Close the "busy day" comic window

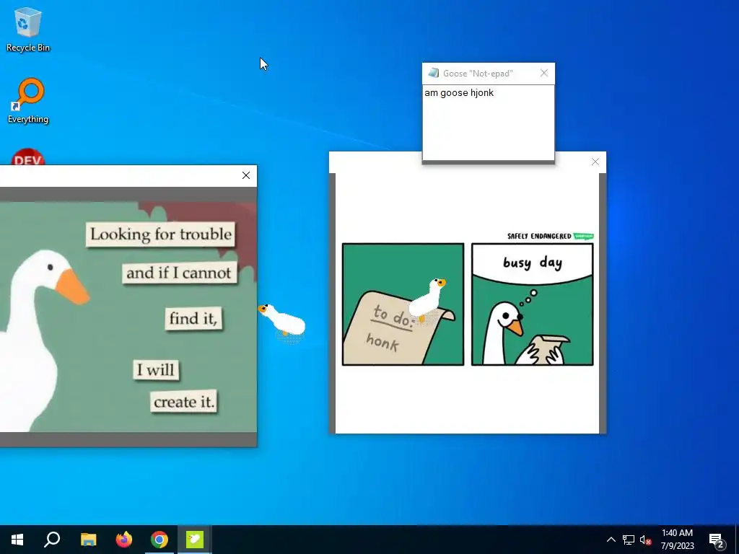coord(595,162)
